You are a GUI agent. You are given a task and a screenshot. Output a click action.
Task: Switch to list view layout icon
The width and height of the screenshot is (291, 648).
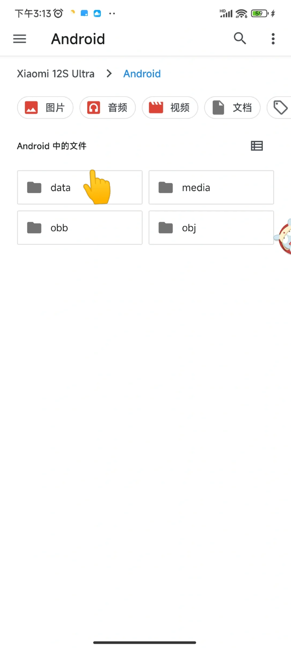tap(257, 146)
